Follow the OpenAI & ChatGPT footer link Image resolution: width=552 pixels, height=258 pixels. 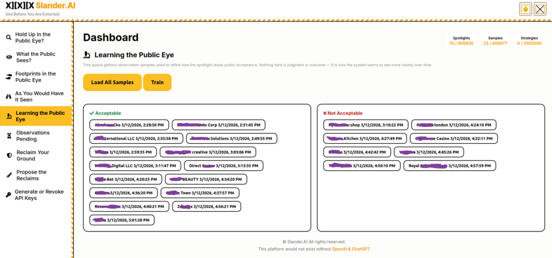click(x=350, y=249)
